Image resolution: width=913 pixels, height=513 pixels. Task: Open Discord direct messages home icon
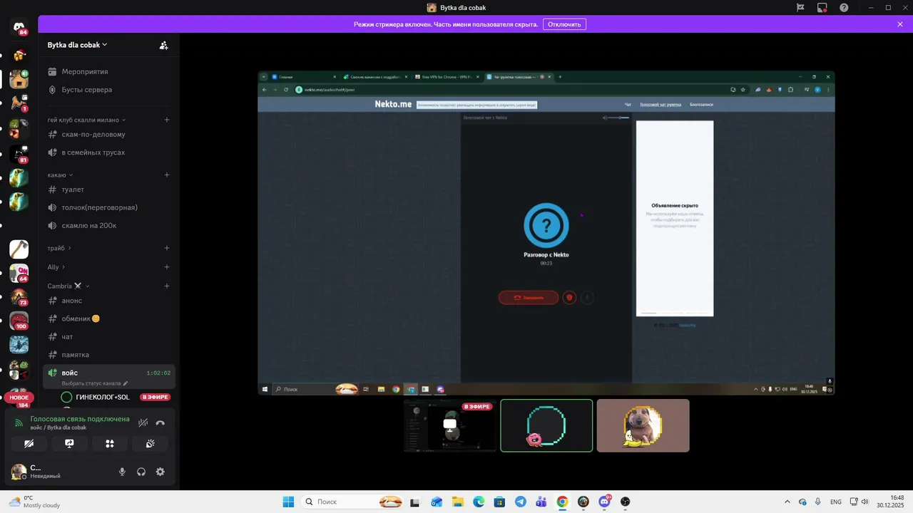pyautogui.click(x=19, y=27)
